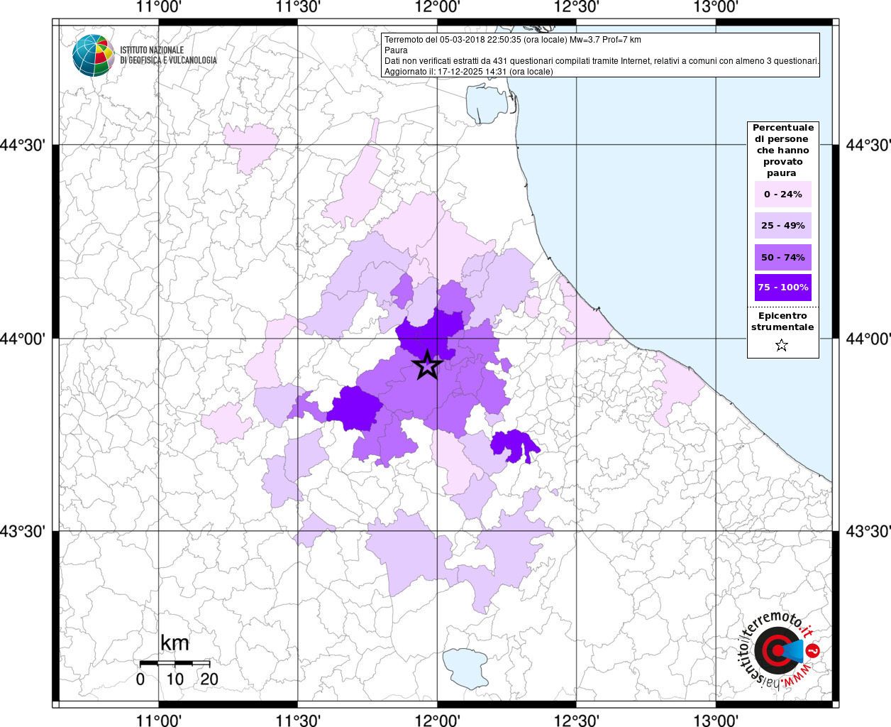Click the epicenter star on the map

pos(427,365)
